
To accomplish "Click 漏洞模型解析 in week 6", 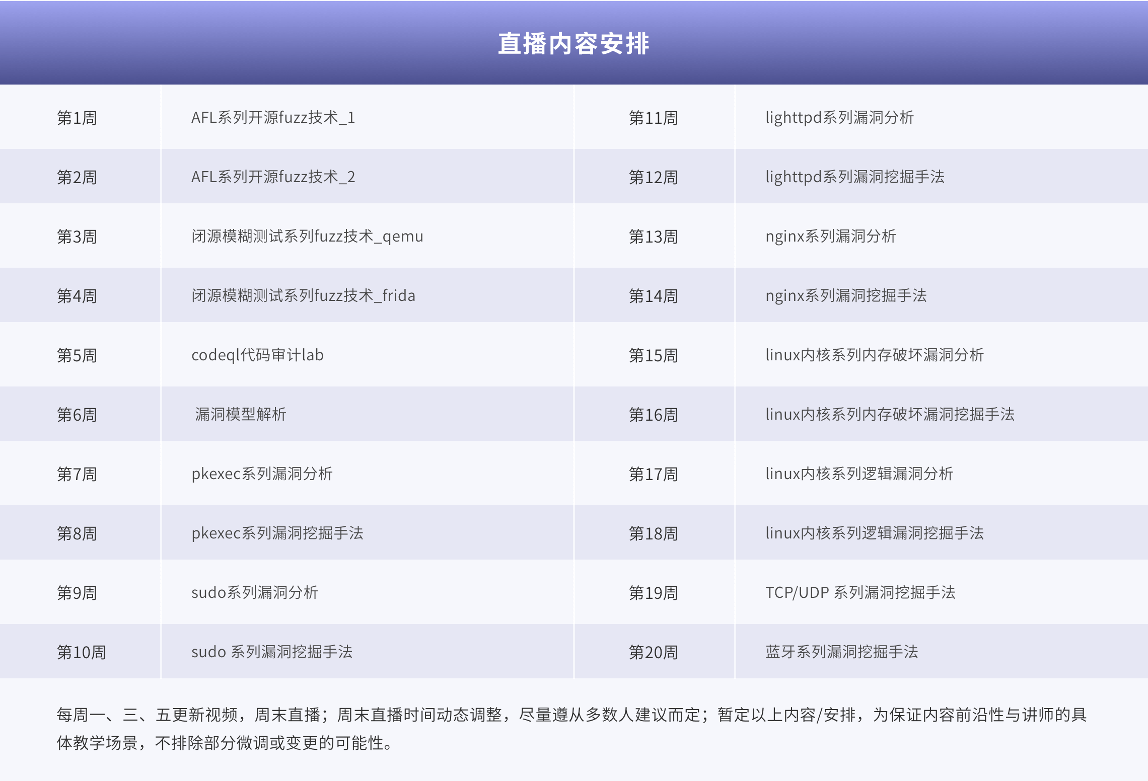I will coord(241,415).
